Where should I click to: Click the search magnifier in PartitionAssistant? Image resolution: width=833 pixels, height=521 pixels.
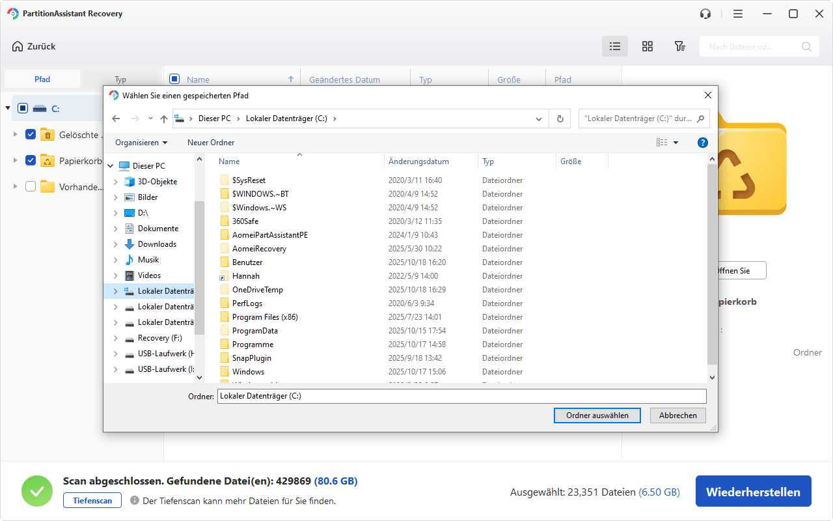(x=806, y=46)
